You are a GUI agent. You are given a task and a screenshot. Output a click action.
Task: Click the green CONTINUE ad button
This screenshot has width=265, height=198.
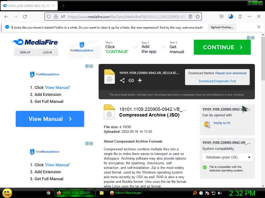222,47
